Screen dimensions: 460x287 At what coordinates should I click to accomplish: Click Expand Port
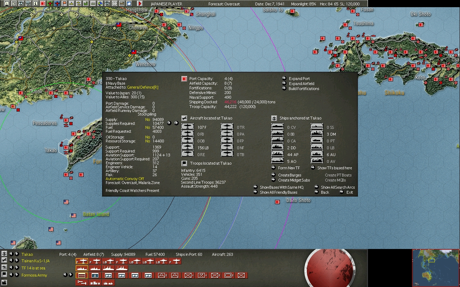[x=296, y=79]
